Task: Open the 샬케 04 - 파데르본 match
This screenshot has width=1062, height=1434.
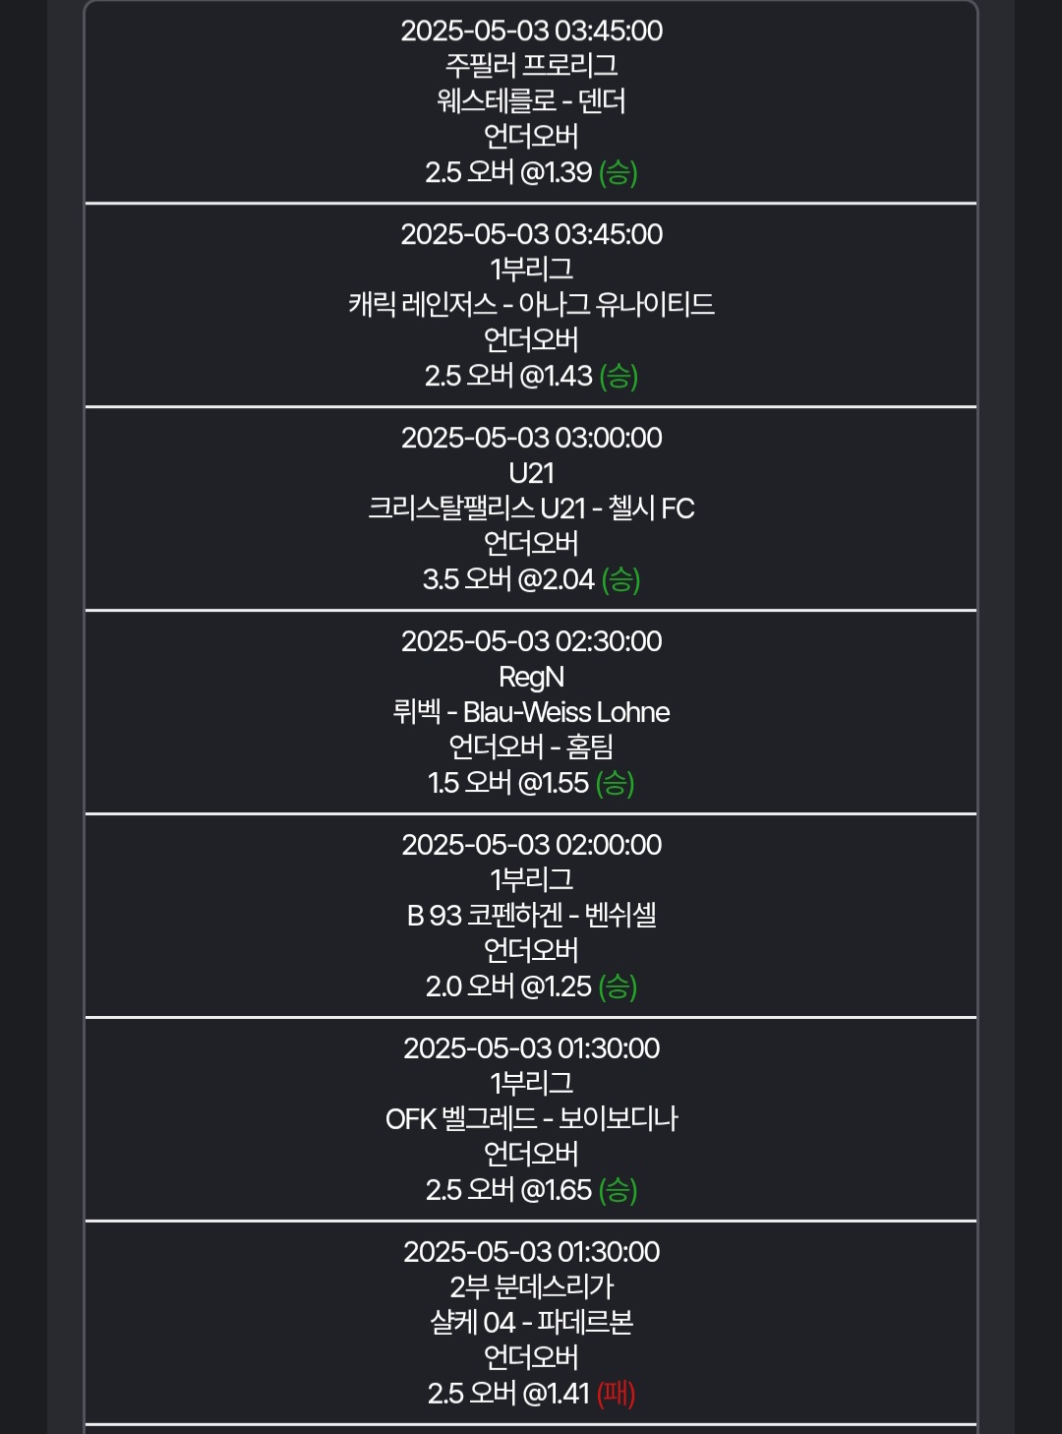Action: [531, 1323]
